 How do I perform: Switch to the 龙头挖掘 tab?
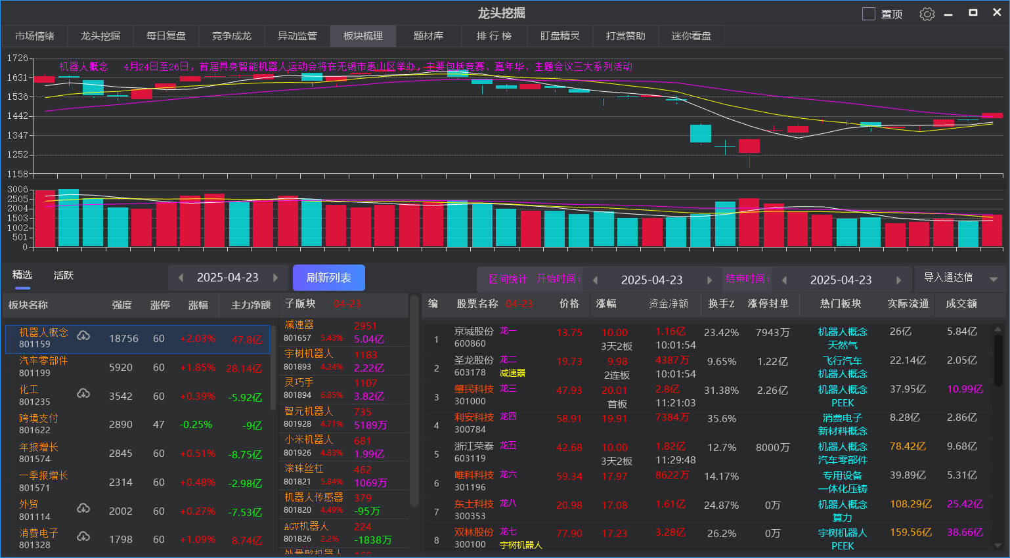pyautogui.click(x=100, y=35)
